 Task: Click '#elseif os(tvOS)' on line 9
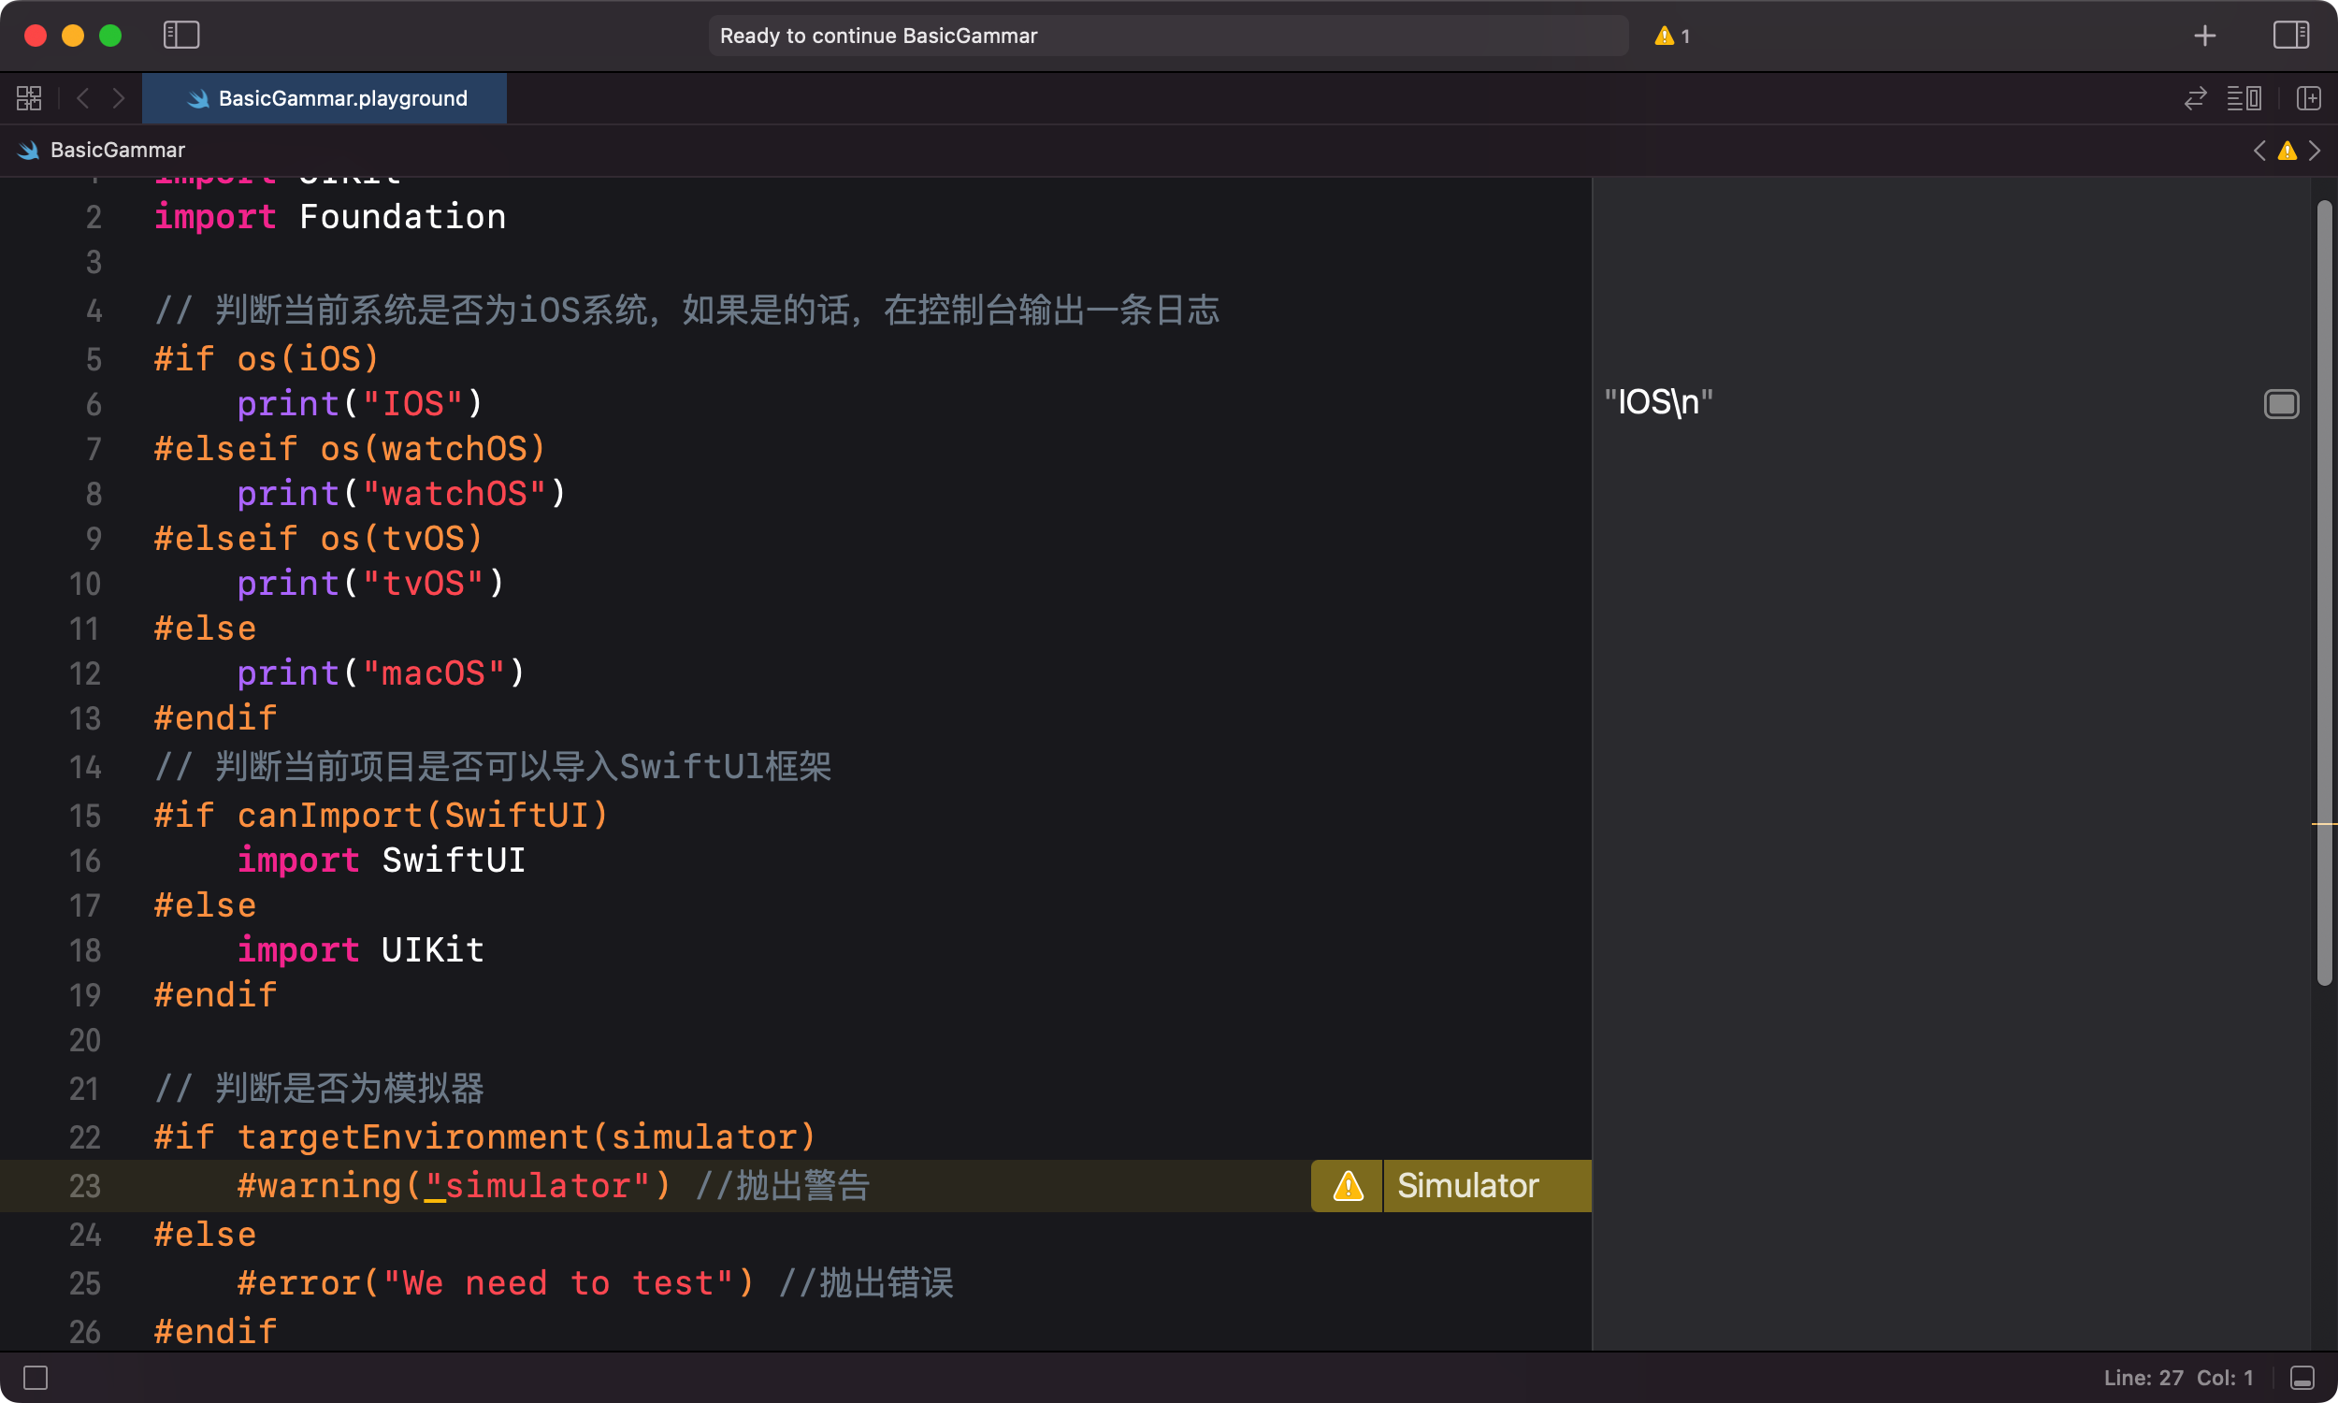pyautogui.click(x=320, y=539)
